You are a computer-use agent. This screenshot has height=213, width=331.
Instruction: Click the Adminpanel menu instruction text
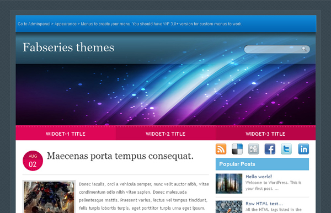click(x=130, y=24)
